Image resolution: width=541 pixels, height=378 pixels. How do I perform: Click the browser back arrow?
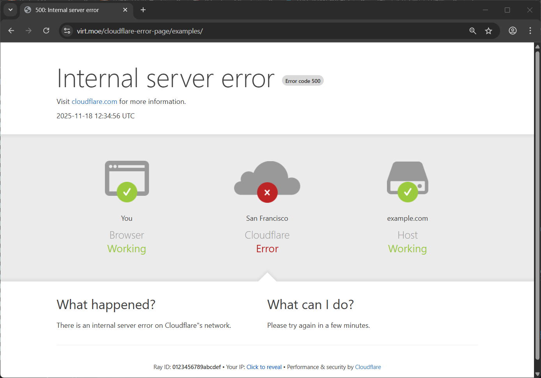pos(11,31)
